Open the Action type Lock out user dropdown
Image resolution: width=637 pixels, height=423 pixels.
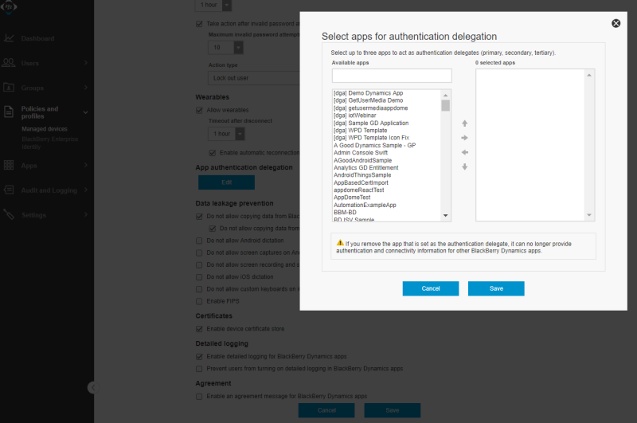(254, 78)
